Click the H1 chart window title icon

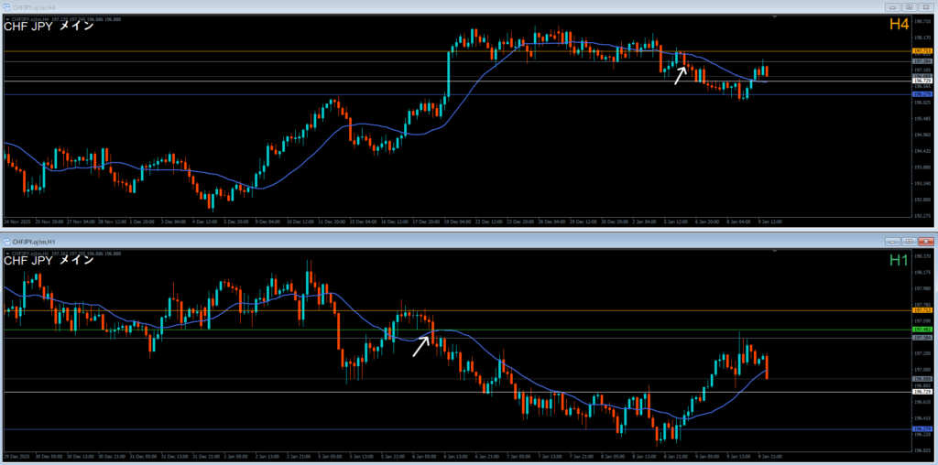click(6, 242)
